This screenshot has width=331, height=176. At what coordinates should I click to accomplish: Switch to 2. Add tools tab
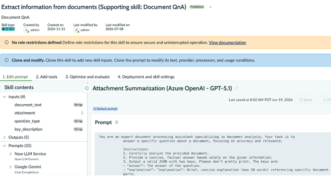click(47, 77)
